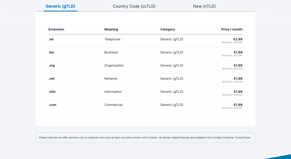Click the Organisation meaning text
The height and width of the screenshot is (159, 291).
pyautogui.click(x=114, y=66)
